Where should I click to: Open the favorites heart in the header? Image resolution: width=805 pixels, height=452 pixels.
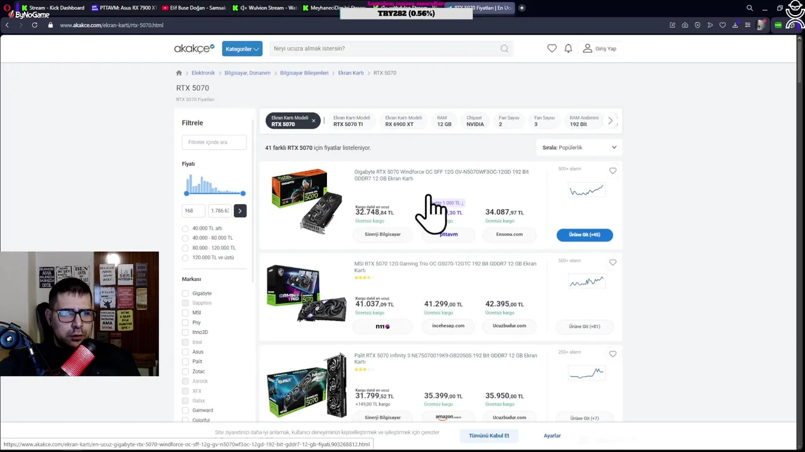click(x=552, y=48)
